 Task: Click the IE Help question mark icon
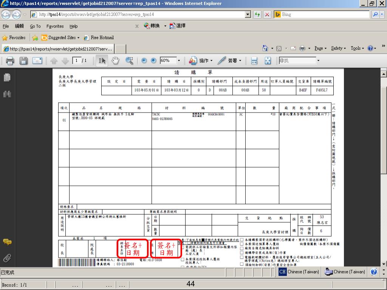click(370, 48)
